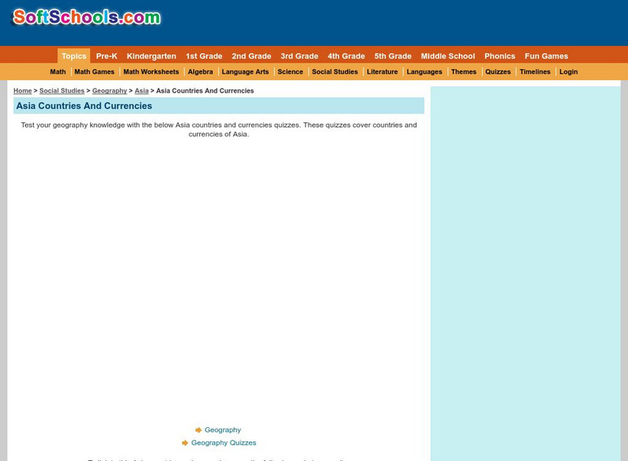The height and width of the screenshot is (461, 628).
Task: Open the Languages section
Action: [x=424, y=71]
